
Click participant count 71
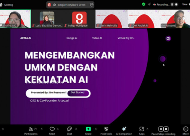(x=35, y=129)
